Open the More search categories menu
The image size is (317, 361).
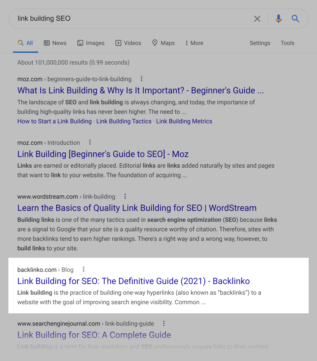point(194,43)
